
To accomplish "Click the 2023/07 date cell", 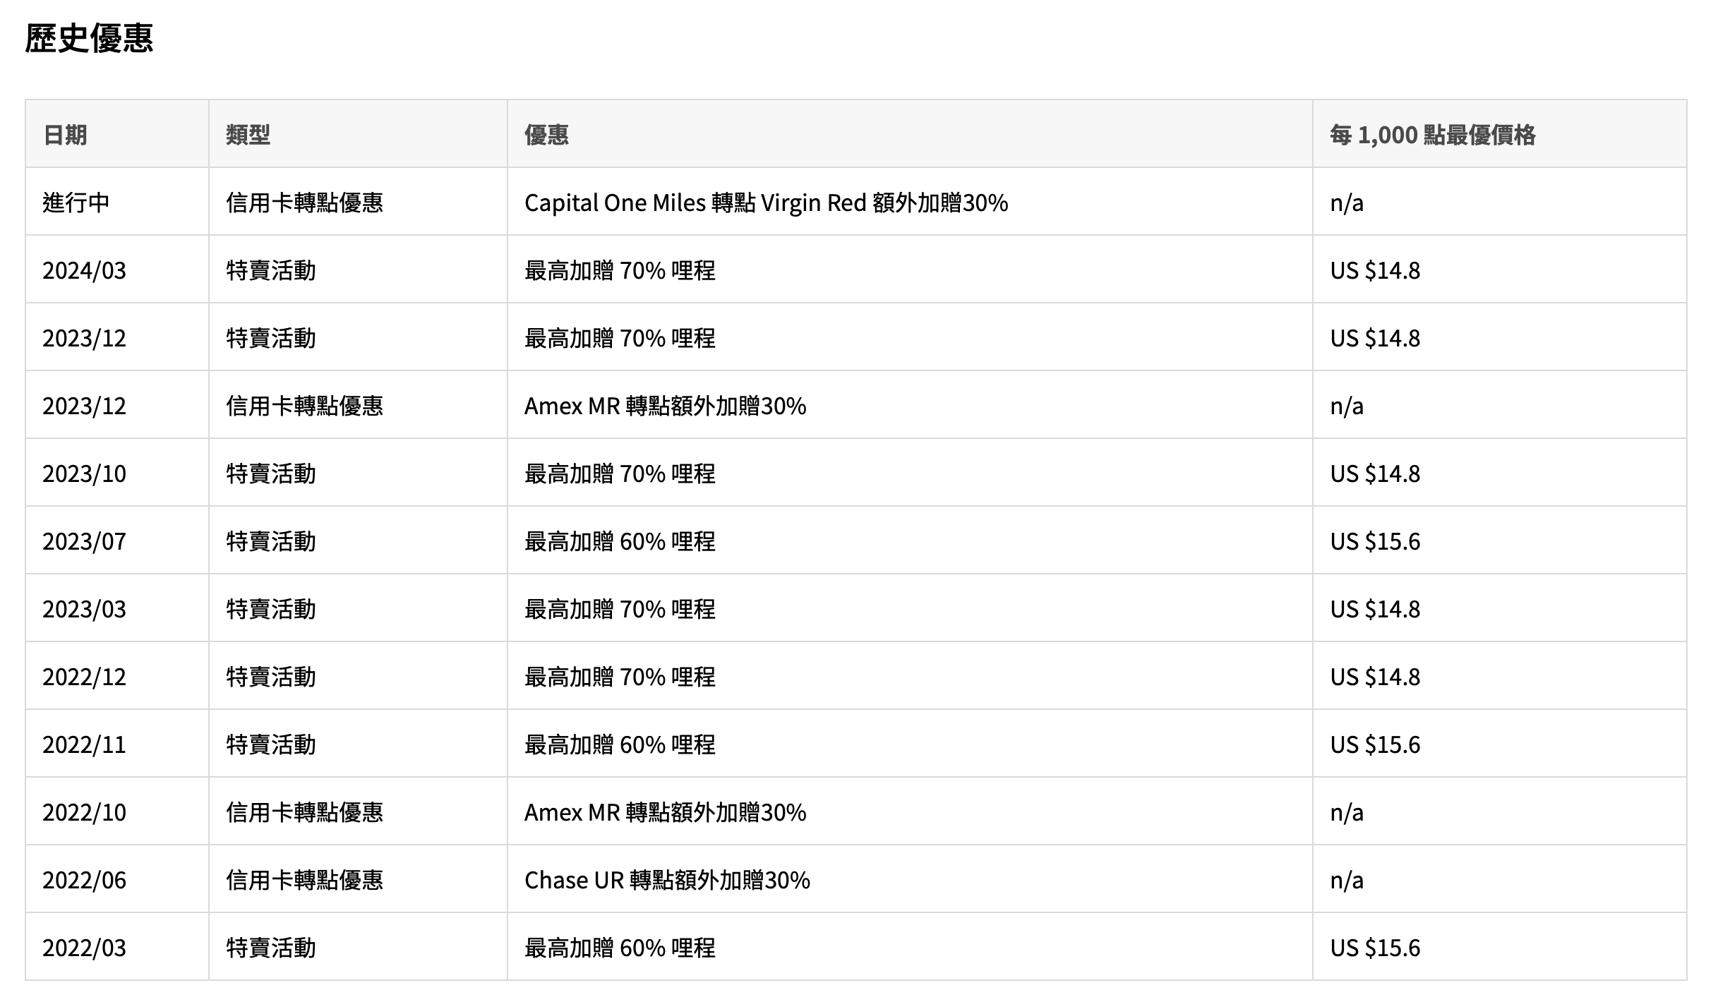I will coord(84,541).
